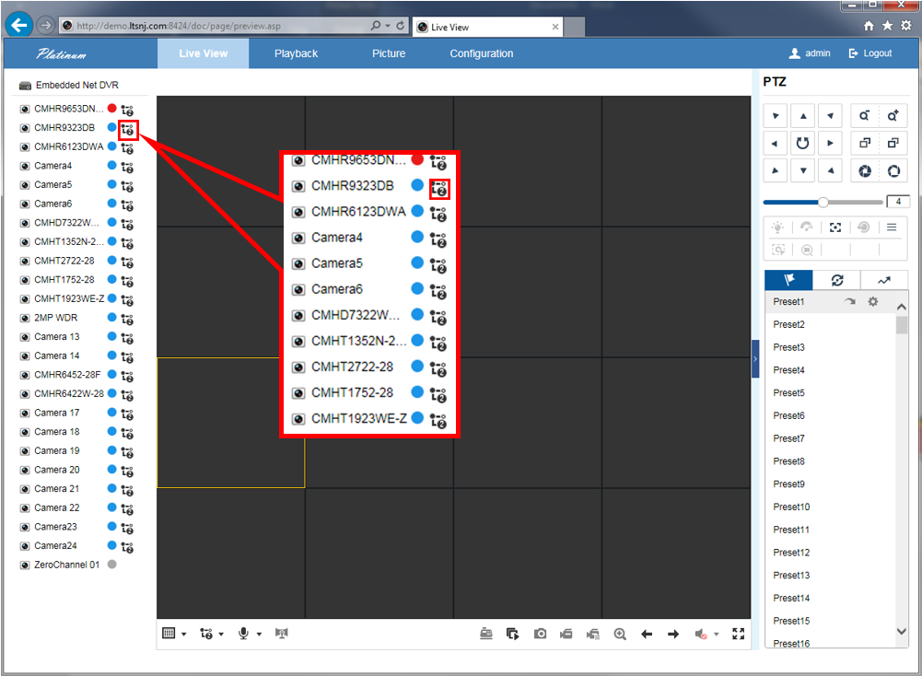Select Preset5 in the preset list
This screenshot has width=922, height=676.
click(x=788, y=393)
